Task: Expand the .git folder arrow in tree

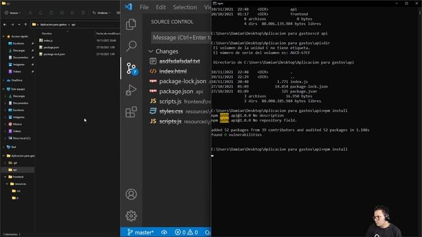Action: click(x=5, y=163)
